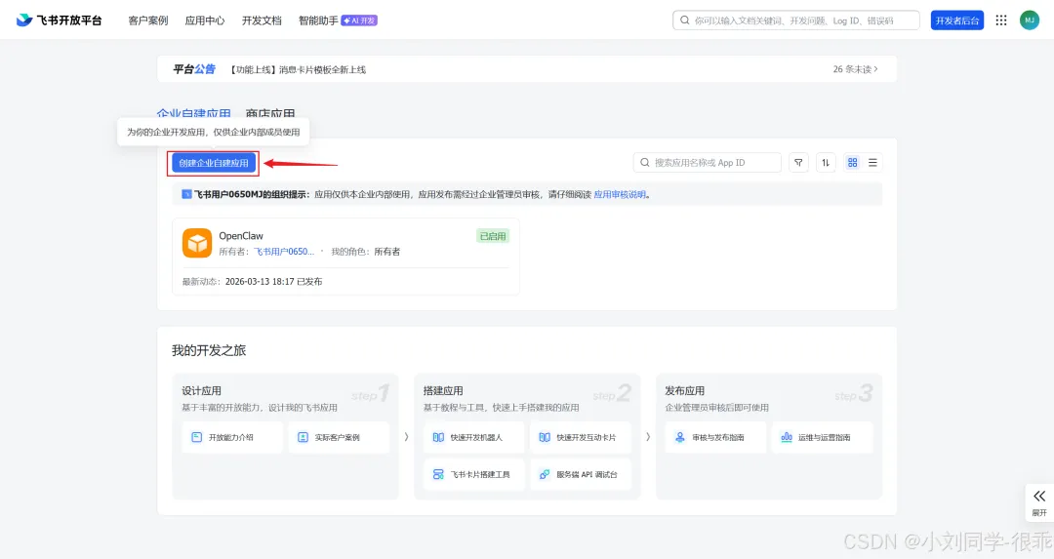Open the 服务端 API 调试台 link

(x=581, y=474)
